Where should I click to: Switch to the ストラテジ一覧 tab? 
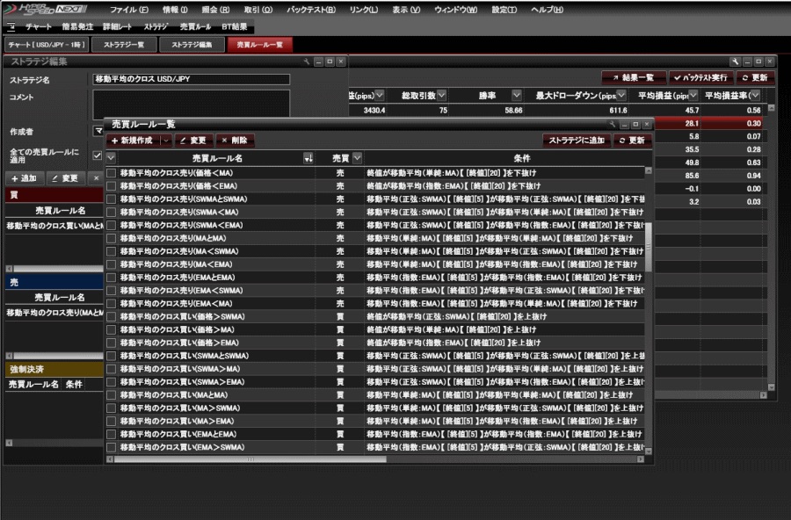pyautogui.click(x=124, y=44)
